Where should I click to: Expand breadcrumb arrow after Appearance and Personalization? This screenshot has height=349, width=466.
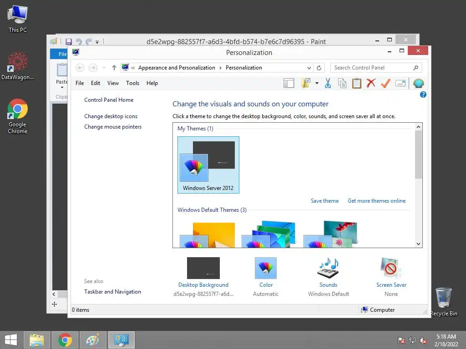tap(221, 68)
